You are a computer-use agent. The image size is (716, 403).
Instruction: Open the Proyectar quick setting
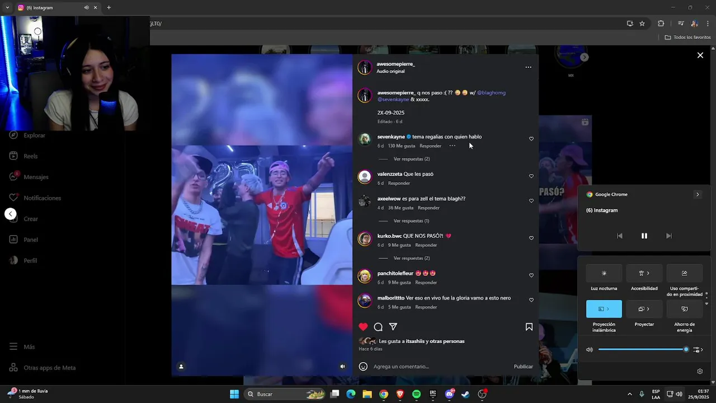click(644, 309)
